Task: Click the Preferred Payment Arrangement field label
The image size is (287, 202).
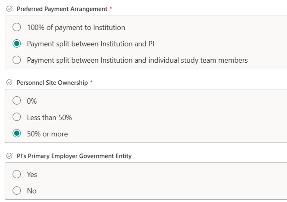Action: tap(62, 9)
